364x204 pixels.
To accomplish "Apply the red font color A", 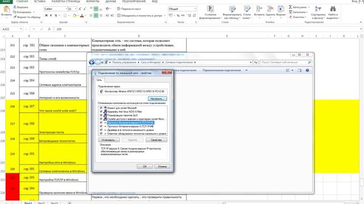I will click(x=82, y=15).
